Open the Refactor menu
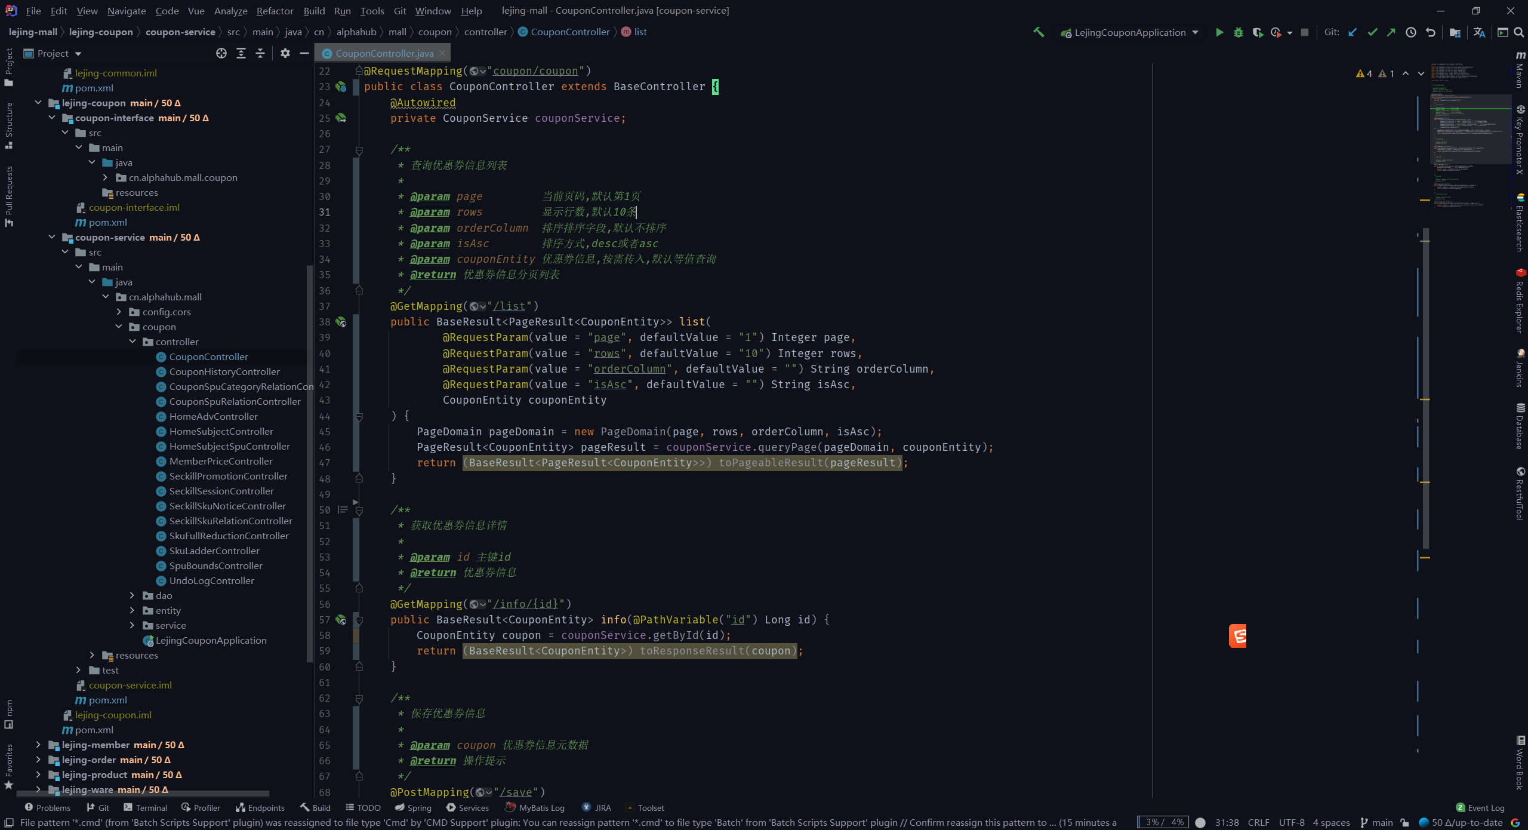 click(x=275, y=11)
